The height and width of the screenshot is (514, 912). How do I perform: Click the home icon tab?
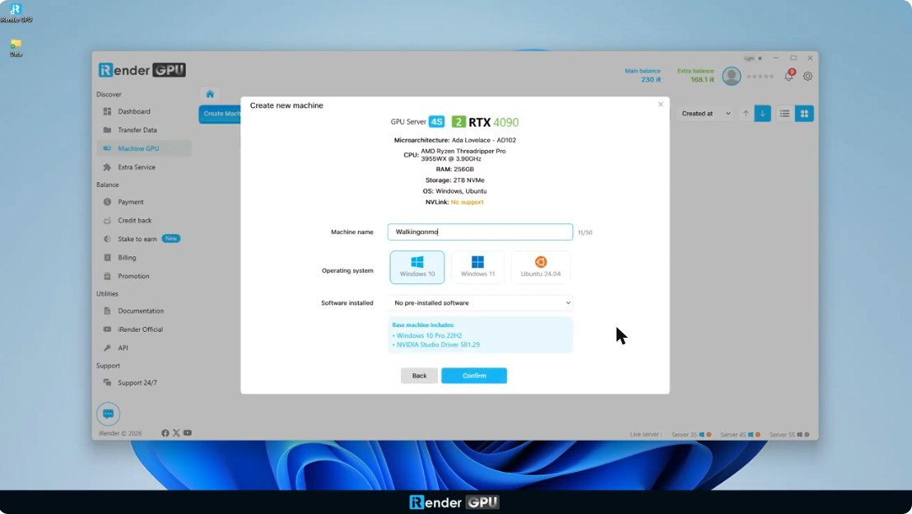[x=210, y=94]
